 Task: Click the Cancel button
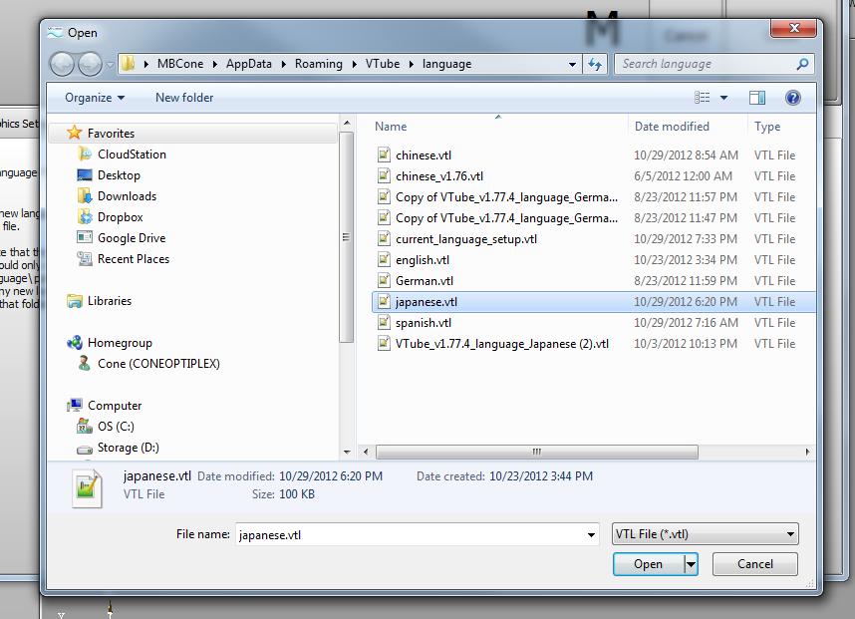tap(754, 564)
